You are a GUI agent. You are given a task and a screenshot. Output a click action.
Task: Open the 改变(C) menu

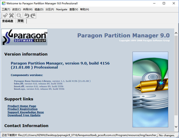tap(16, 9)
